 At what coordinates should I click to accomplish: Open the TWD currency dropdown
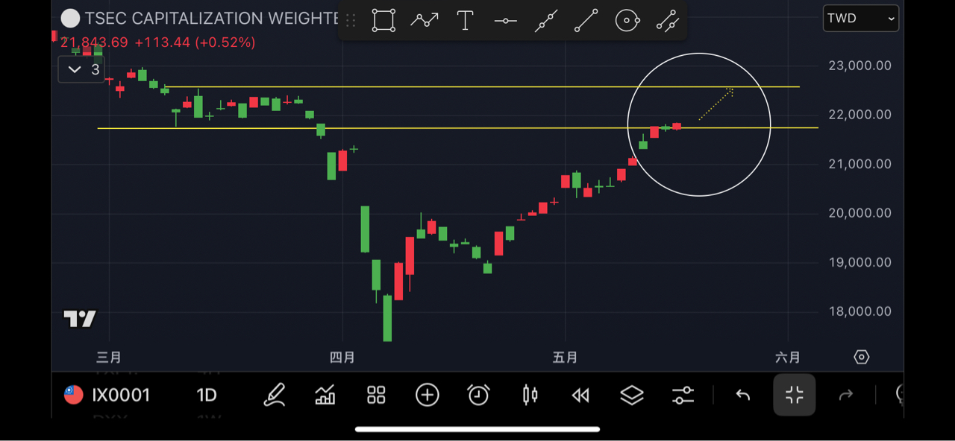[x=860, y=19]
